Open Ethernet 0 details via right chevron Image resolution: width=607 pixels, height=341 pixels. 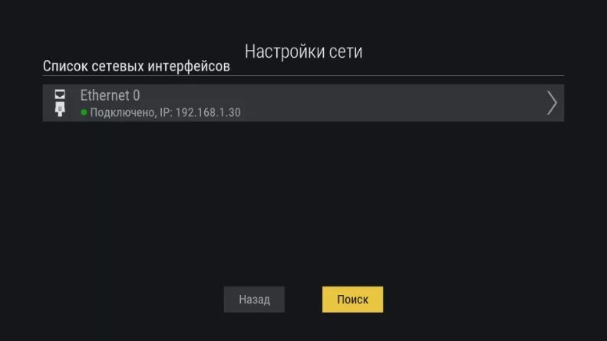click(x=552, y=103)
